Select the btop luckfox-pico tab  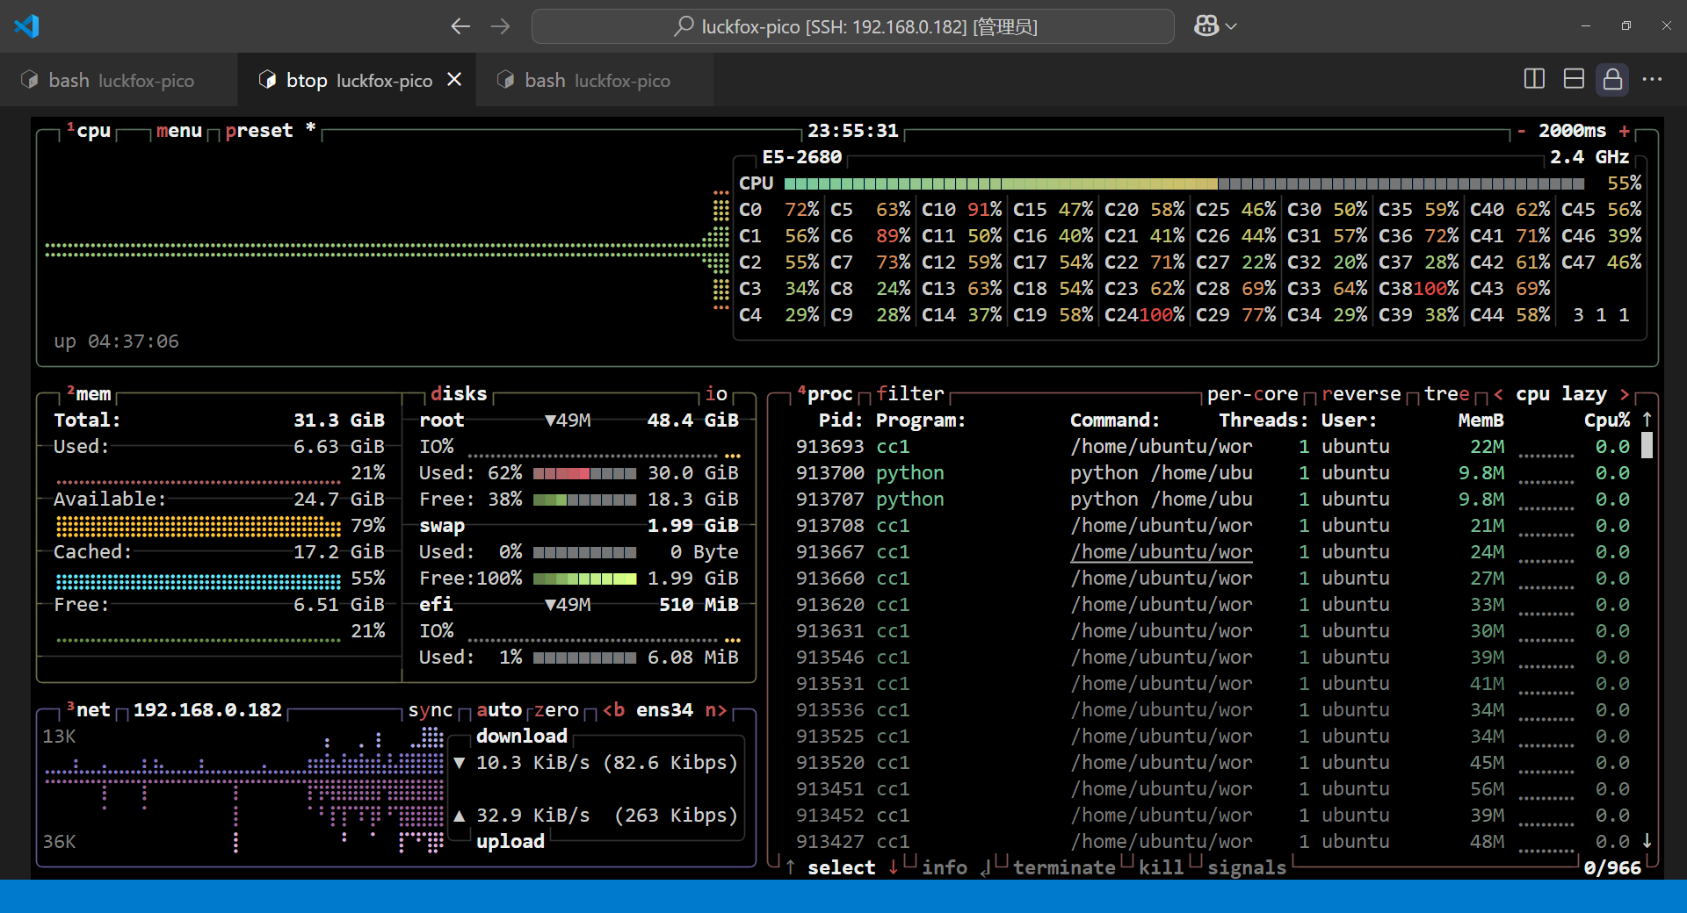358,80
